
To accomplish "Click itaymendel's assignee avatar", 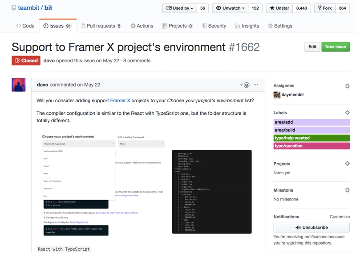I will pos(277,95).
